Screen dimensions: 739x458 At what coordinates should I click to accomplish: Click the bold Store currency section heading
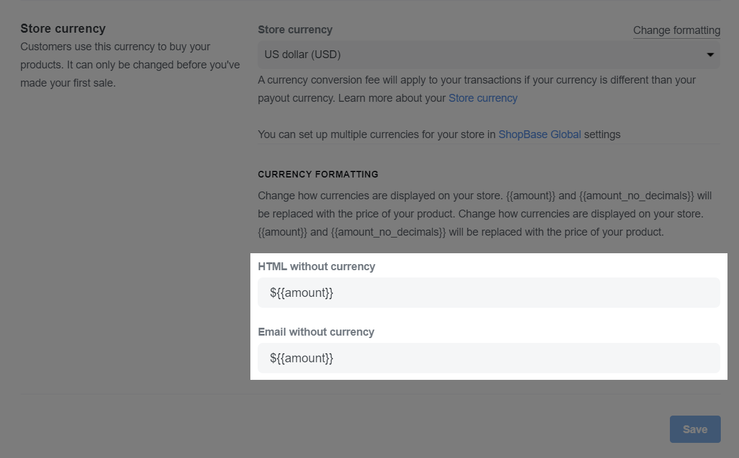click(x=63, y=28)
